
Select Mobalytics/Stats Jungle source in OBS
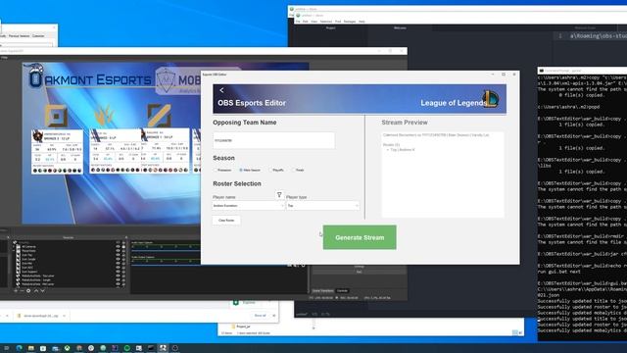point(36,279)
